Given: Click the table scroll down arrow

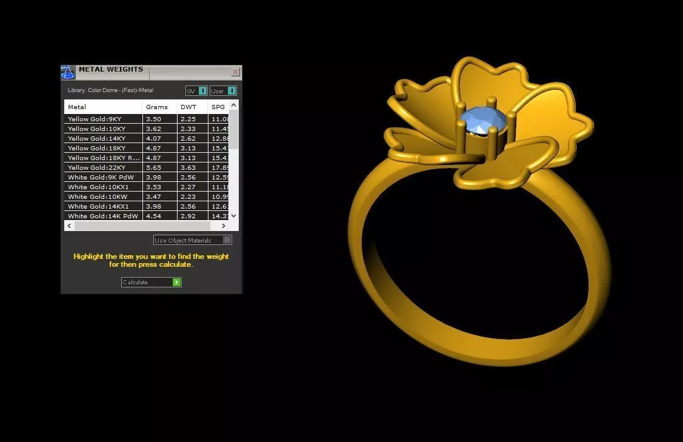Looking at the screenshot, I should click(x=234, y=216).
